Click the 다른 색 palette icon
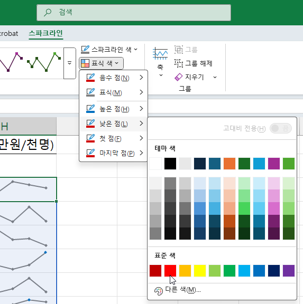The image size is (303, 304). point(159,291)
